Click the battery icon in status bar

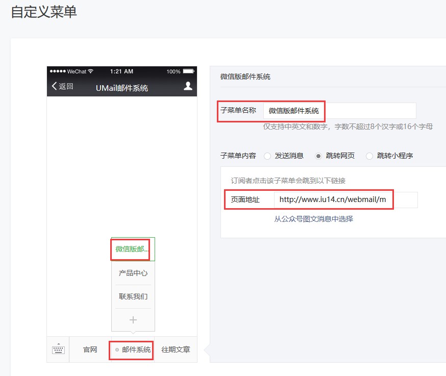pyautogui.click(x=188, y=71)
